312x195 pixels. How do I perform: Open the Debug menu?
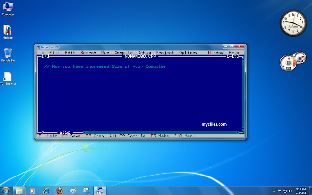coord(144,53)
